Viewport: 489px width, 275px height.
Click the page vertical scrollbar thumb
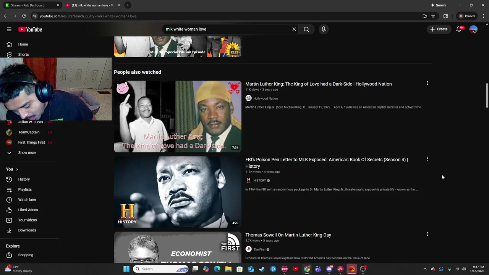click(x=487, y=95)
